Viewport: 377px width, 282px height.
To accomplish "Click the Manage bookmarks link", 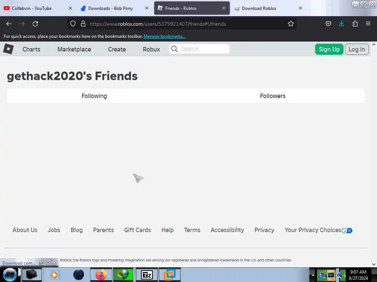I will [165, 36].
